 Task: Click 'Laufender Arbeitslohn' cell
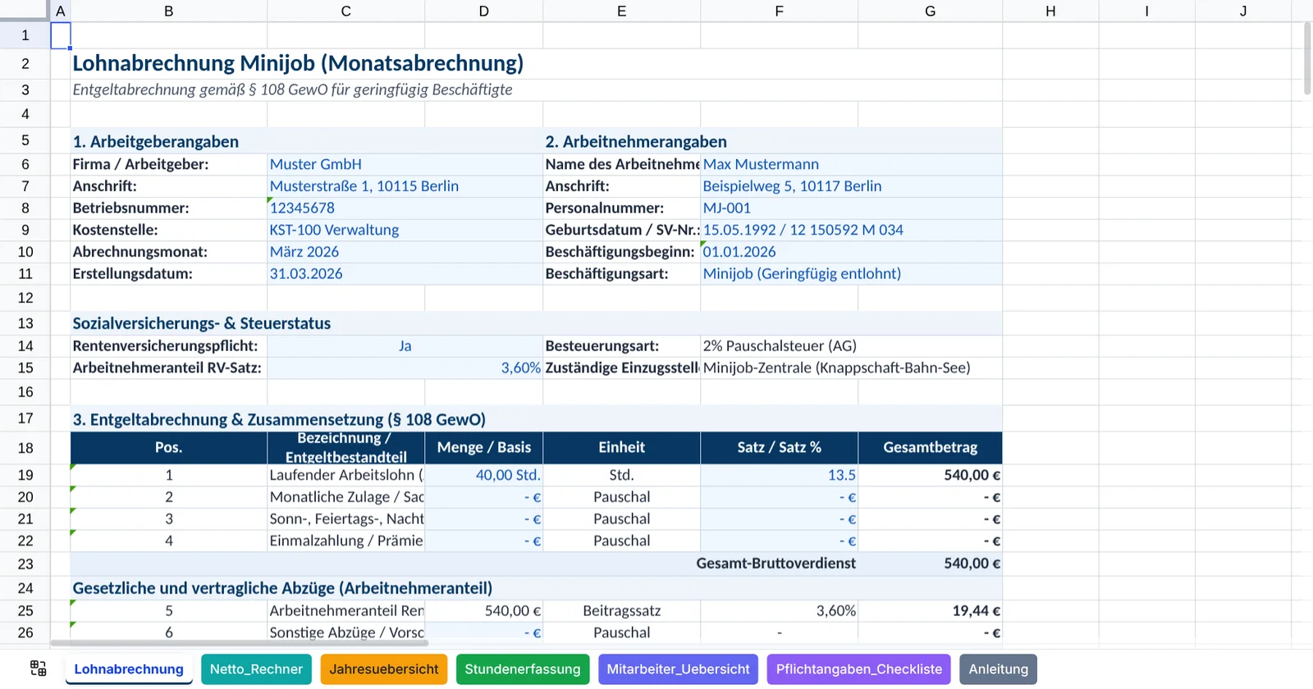[x=345, y=475]
